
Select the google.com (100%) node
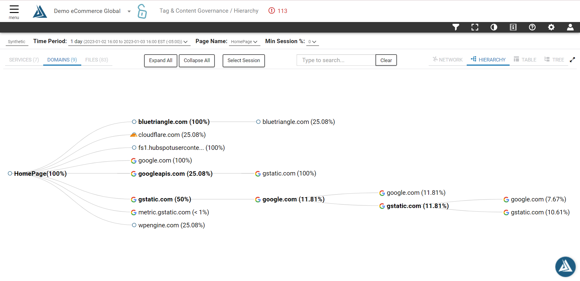pyautogui.click(x=162, y=160)
